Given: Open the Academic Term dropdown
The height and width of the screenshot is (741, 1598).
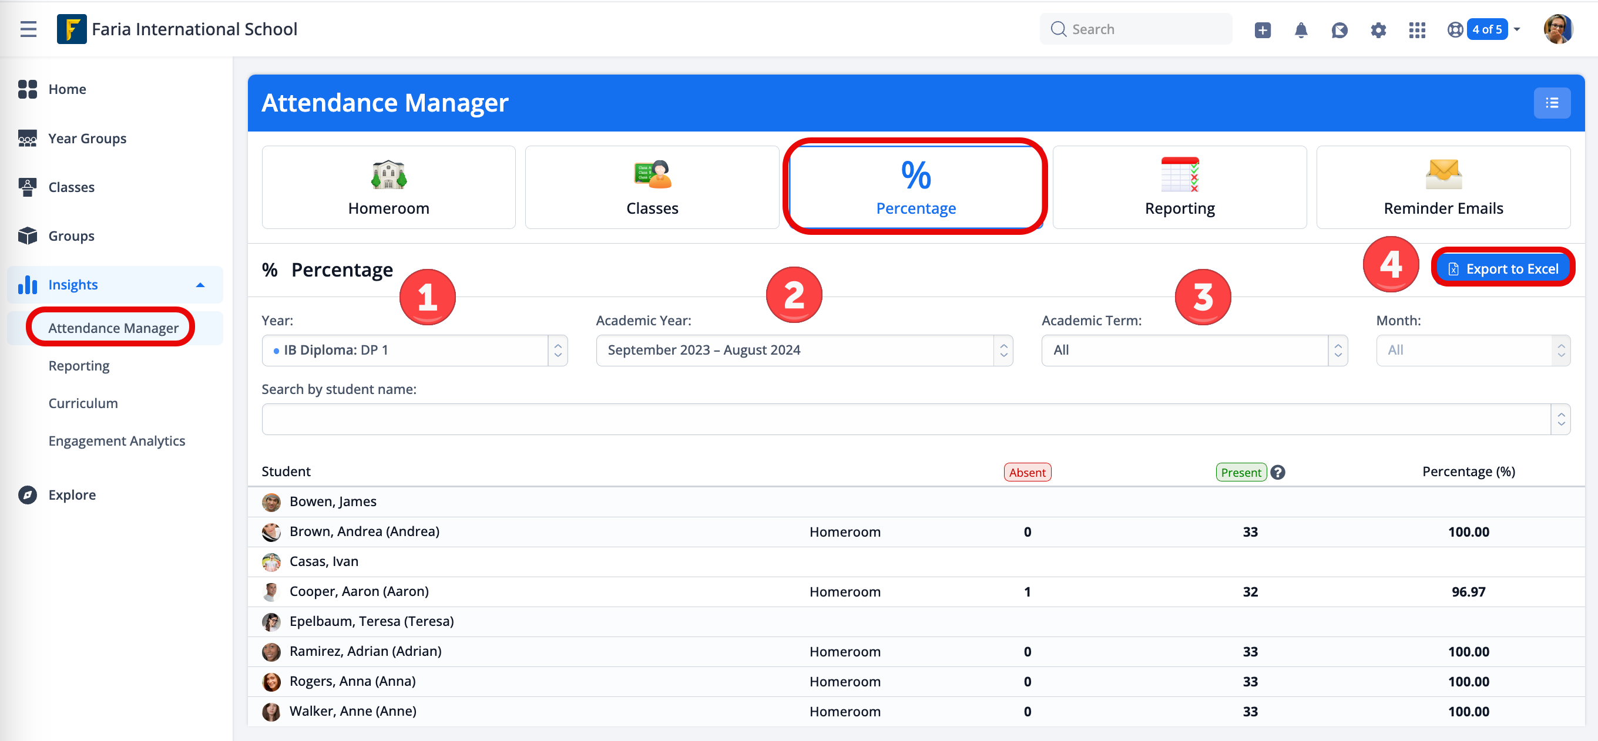Looking at the screenshot, I should pos(1194,351).
